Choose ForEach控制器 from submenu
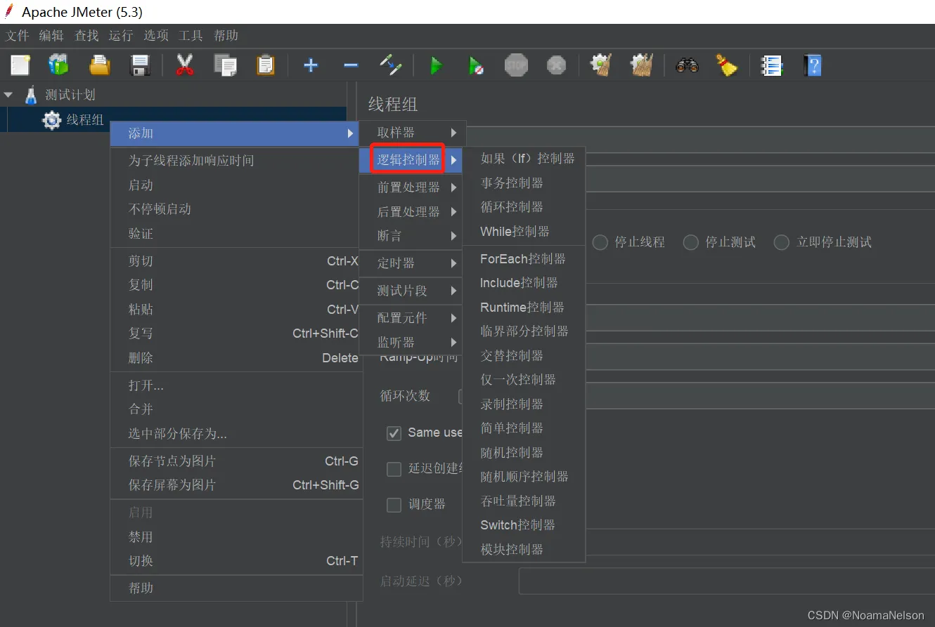Viewport: 935px width, 627px height. point(524,259)
